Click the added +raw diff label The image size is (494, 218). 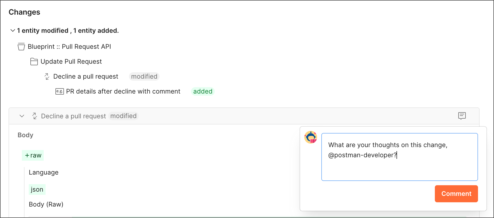pos(33,155)
